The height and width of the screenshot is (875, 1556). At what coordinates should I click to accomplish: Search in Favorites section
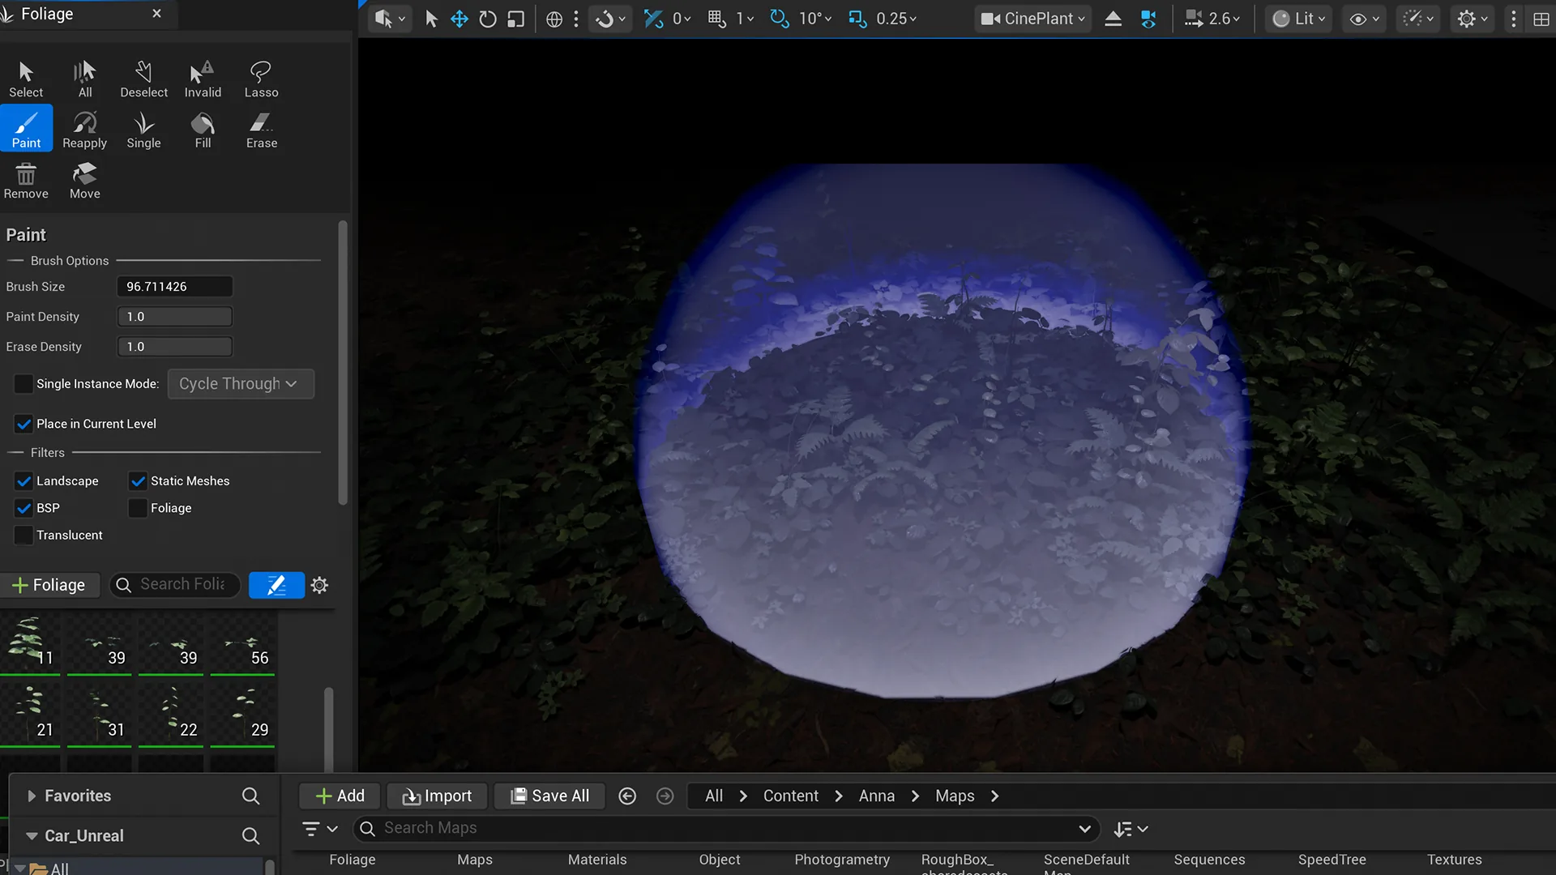[x=250, y=796]
